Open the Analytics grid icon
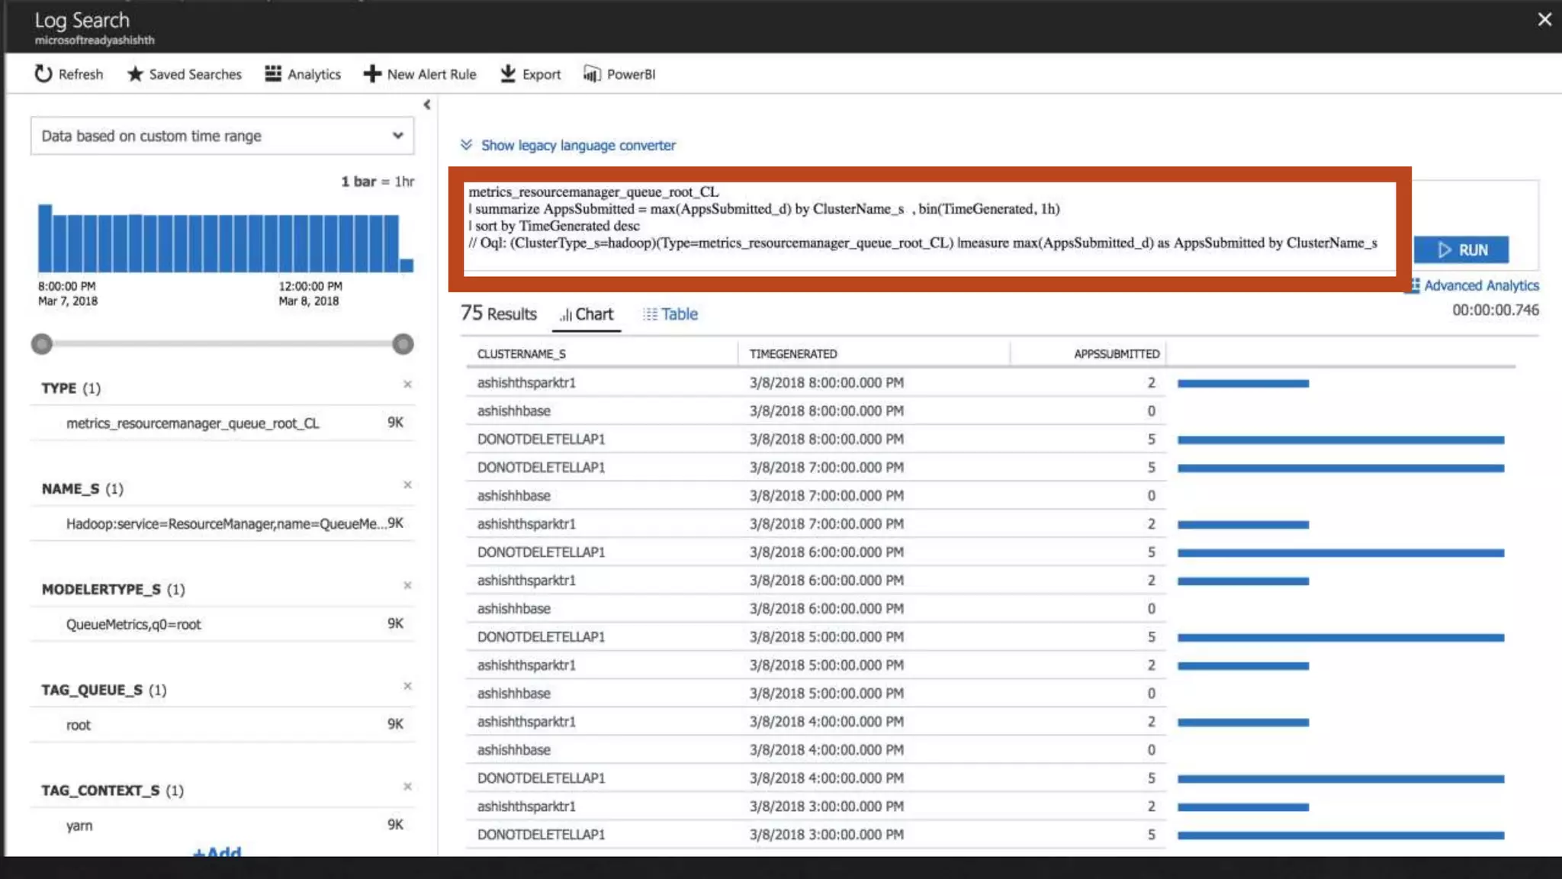1562x879 pixels. pyautogui.click(x=273, y=74)
